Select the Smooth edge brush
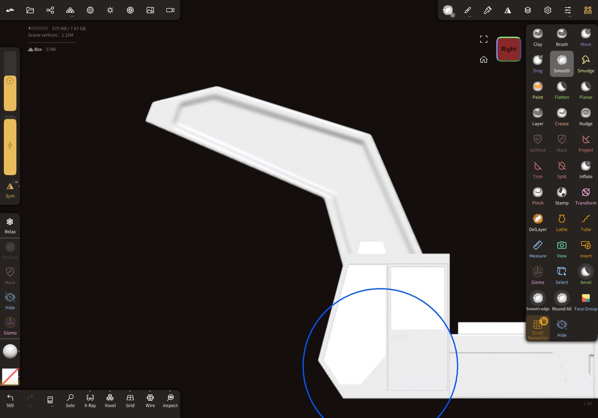The height and width of the screenshot is (418, 598). 538,302
